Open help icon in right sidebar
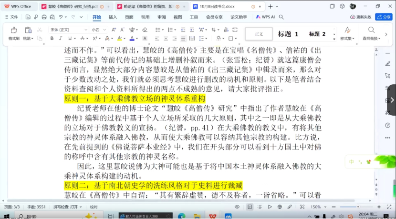 (x=388, y=126)
